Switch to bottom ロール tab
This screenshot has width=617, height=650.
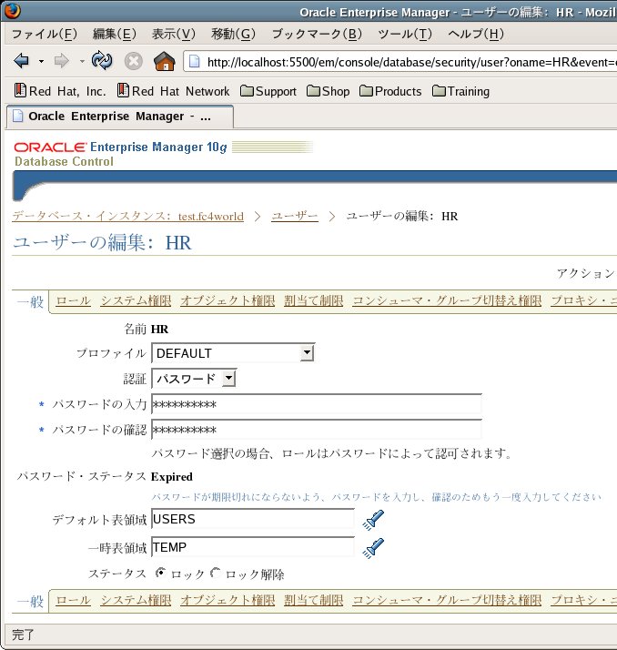(x=73, y=600)
